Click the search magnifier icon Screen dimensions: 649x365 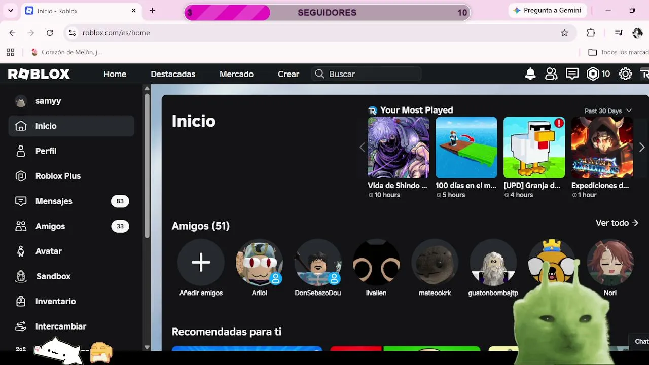(x=319, y=74)
